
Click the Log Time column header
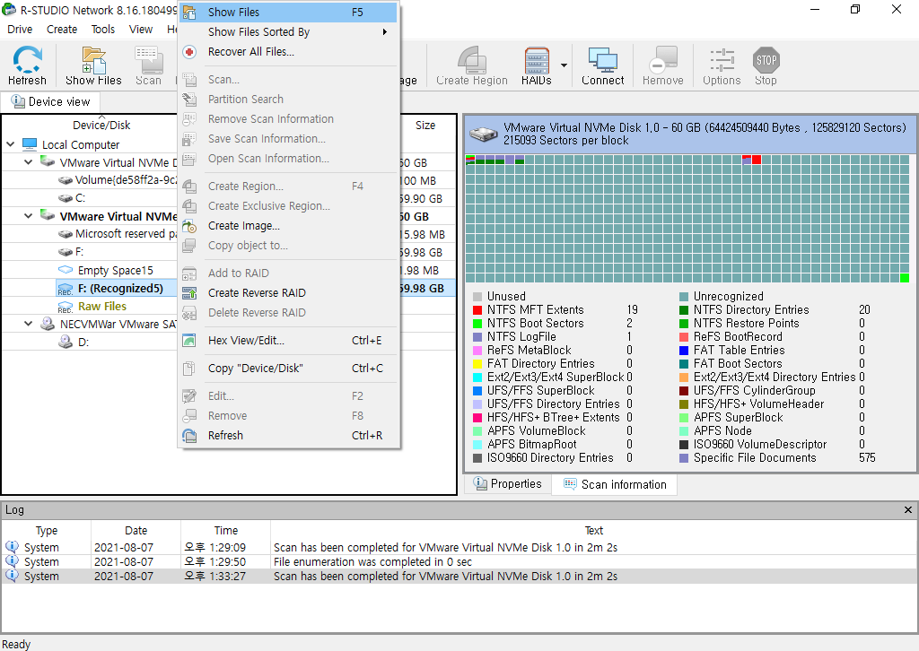tap(225, 531)
